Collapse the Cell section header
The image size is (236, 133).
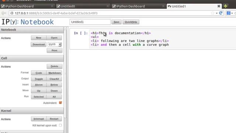click(x=32, y=58)
